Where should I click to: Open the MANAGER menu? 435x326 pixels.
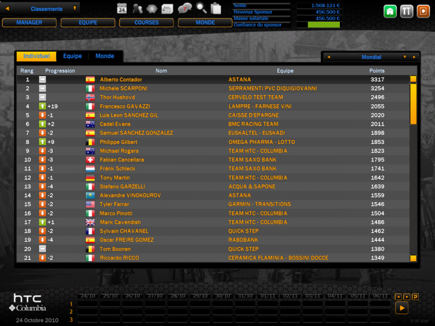29,23
